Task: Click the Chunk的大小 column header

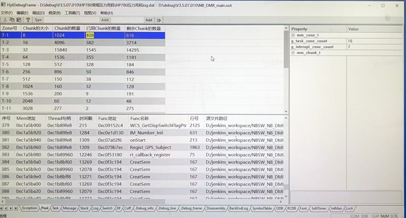Action: pyautogui.click(x=37, y=28)
